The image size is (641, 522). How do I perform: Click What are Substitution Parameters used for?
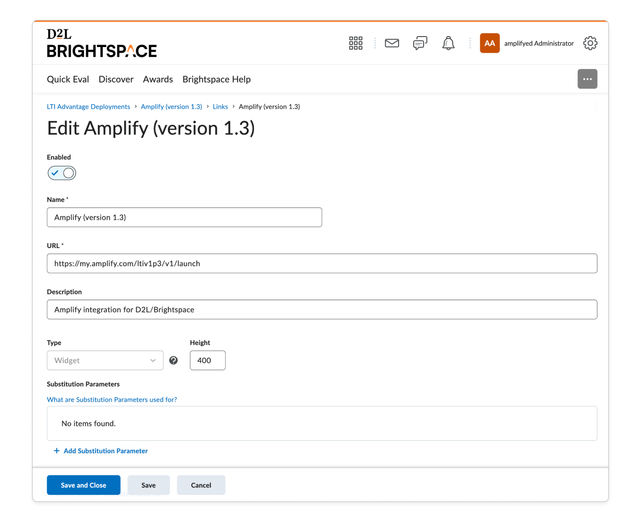[x=112, y=399]
